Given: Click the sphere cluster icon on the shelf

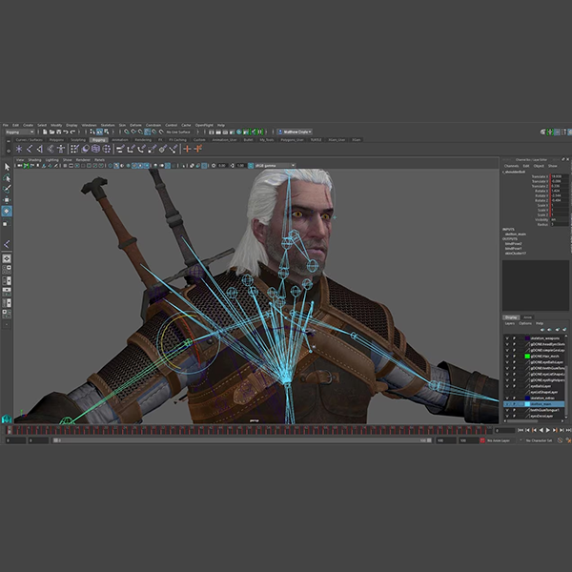Looking at the screenshot, I should [107, 149].
